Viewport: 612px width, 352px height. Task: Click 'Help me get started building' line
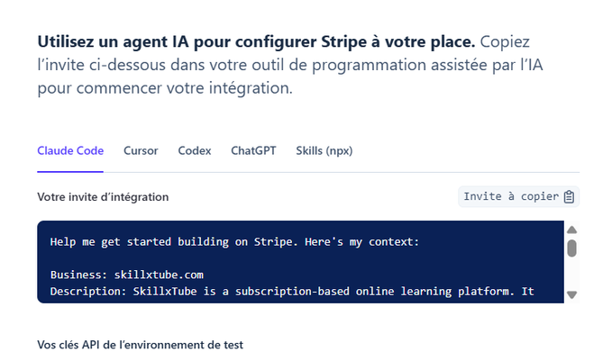pyautogui.click(x=234, y=241)
